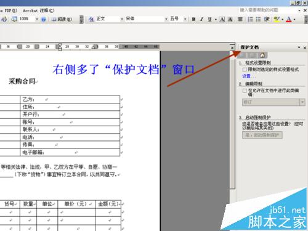Apply numbered list formatting

point(250,19)
